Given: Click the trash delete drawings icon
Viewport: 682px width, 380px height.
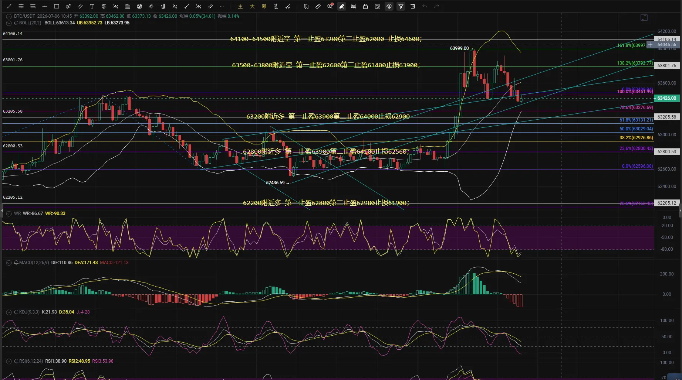Looking at the screenshot, I should [413, 6].
